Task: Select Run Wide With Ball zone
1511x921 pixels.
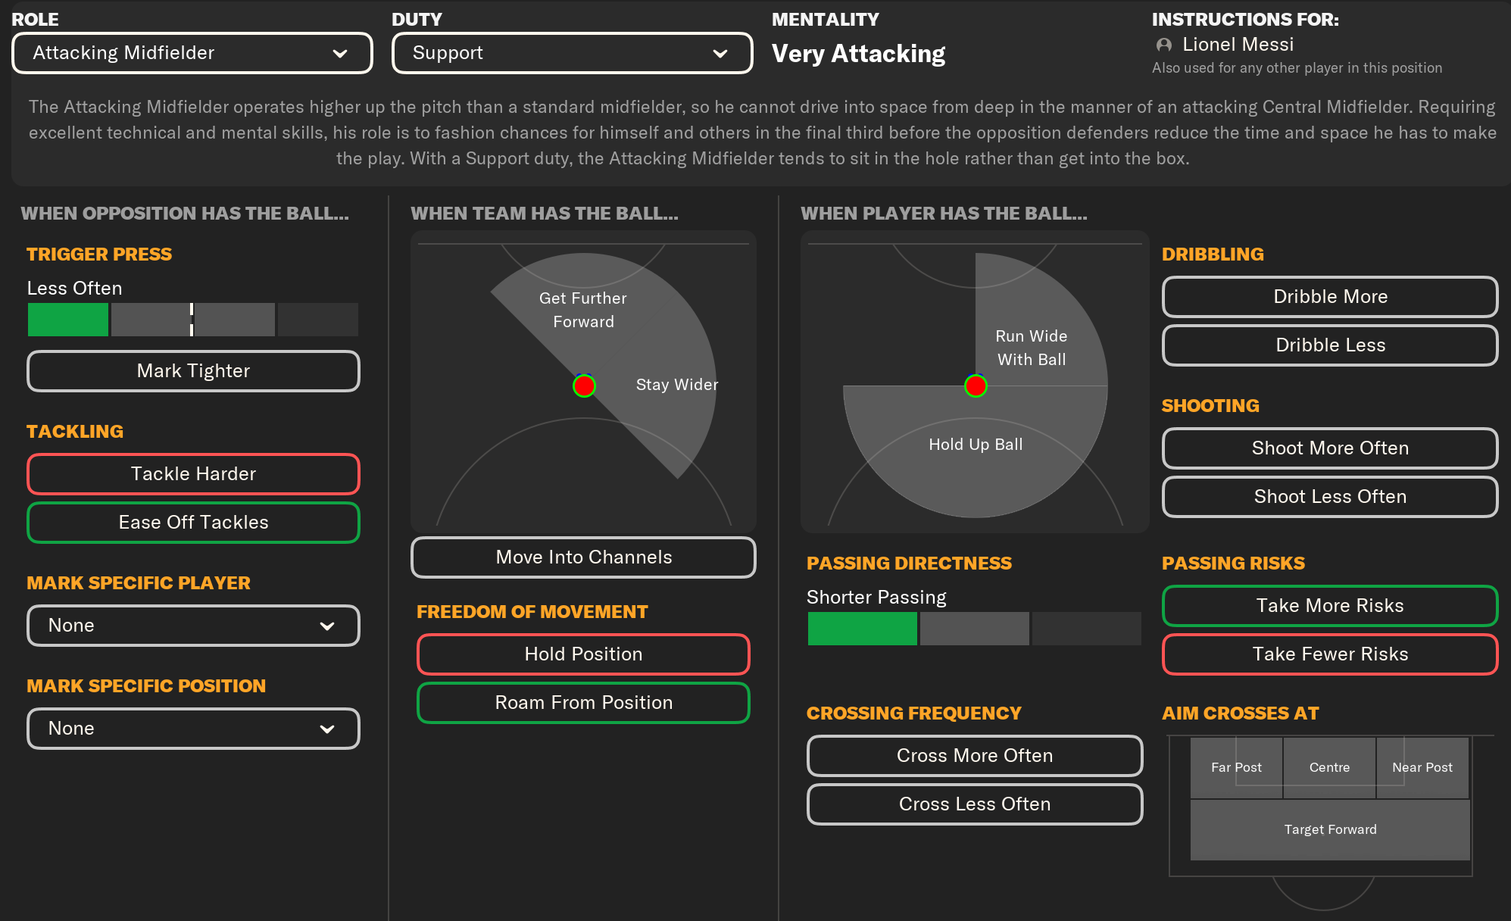Action: coord(1032,348)
